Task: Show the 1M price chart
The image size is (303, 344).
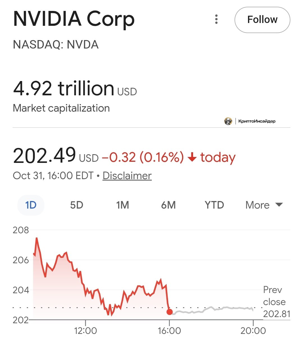Action: (x=123, y=205)
